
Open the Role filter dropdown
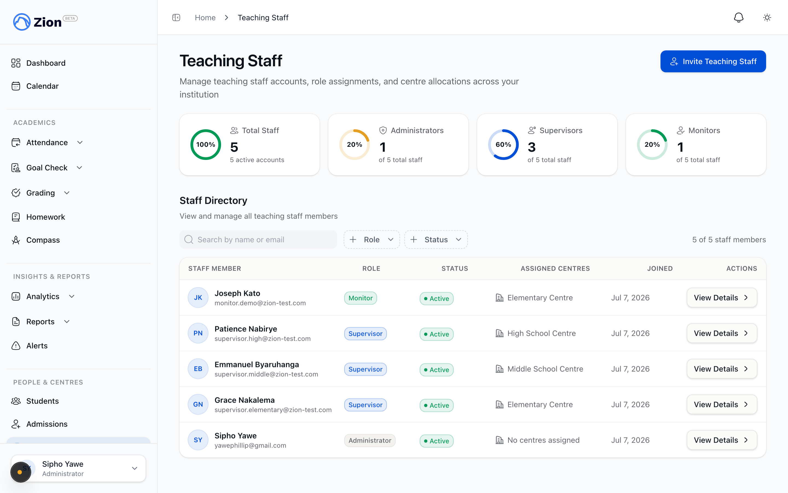click(x=372, y=240)
